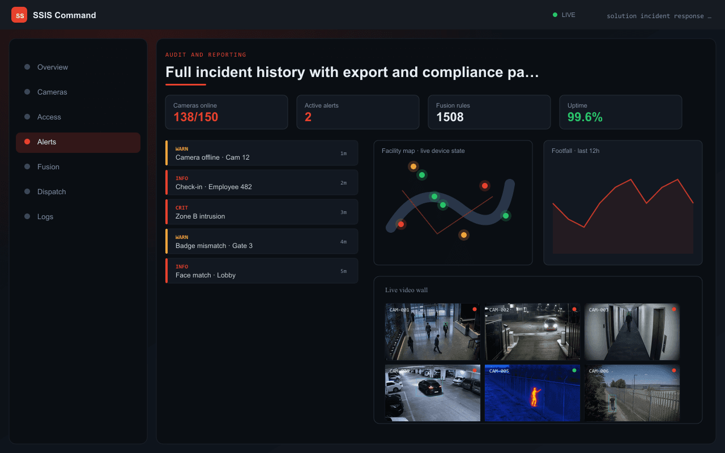725x453 pixels.
Task: Show the Logs section
Action: coord(78,217)
